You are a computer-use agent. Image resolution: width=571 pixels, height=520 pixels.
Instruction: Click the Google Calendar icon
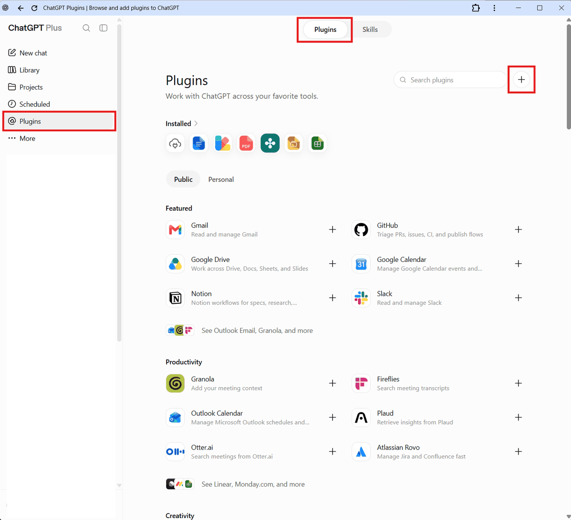tap(361, 264)
